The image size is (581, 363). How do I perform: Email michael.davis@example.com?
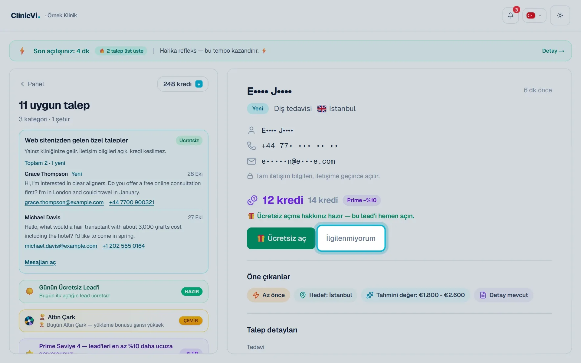(x=61, y=246)
